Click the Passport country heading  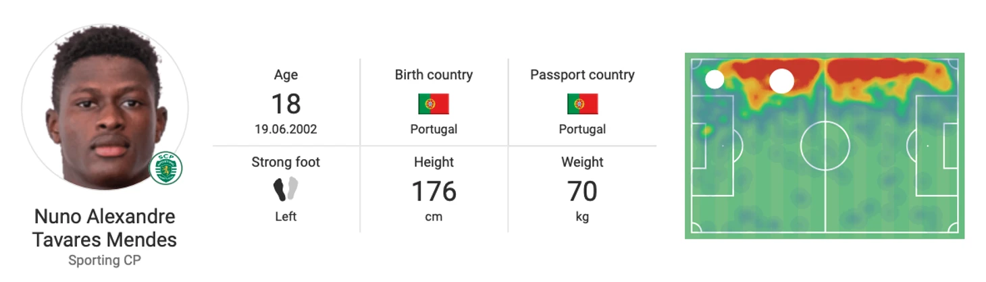(x=582, y=75)
